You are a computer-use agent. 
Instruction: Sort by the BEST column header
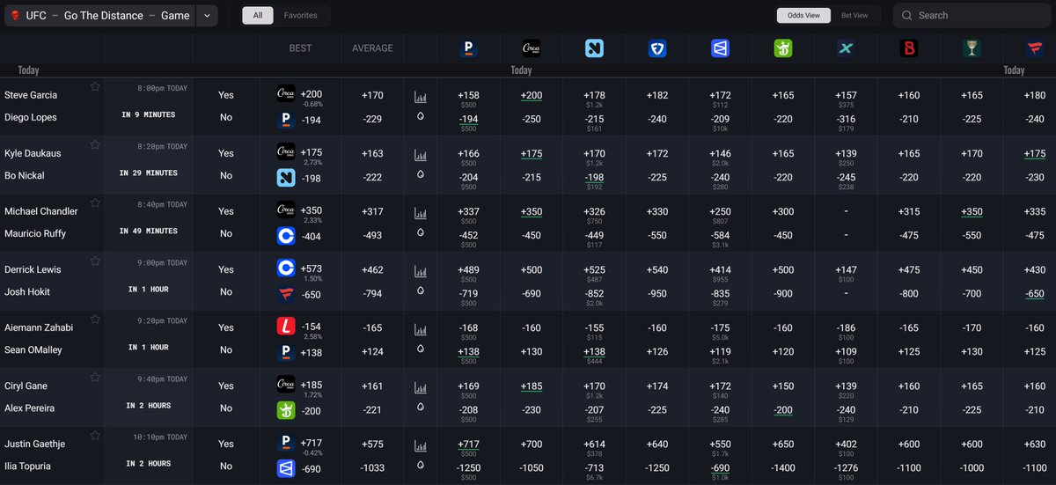(300, 48)
